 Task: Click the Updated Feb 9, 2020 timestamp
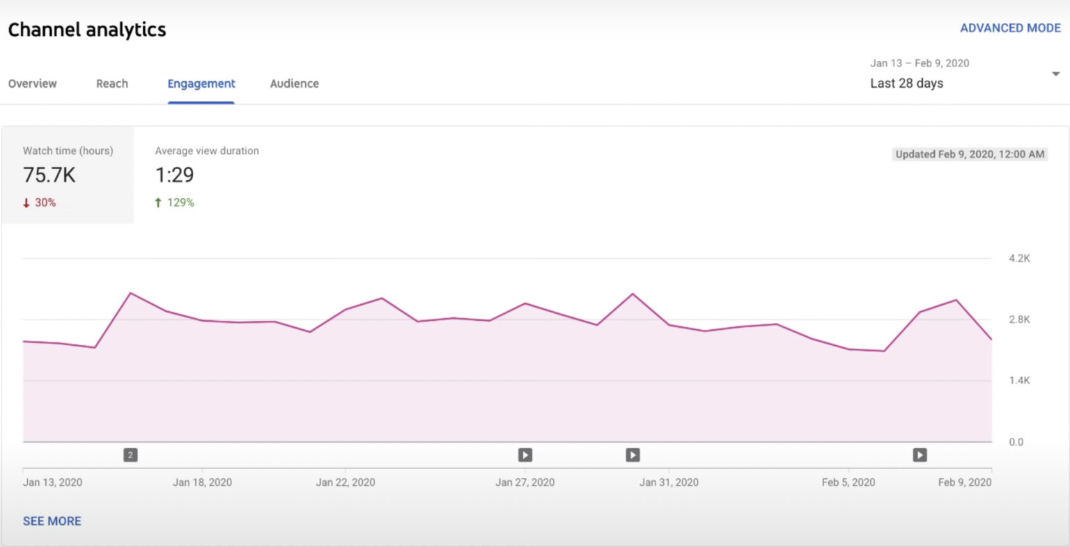click(x=969, y=154)
